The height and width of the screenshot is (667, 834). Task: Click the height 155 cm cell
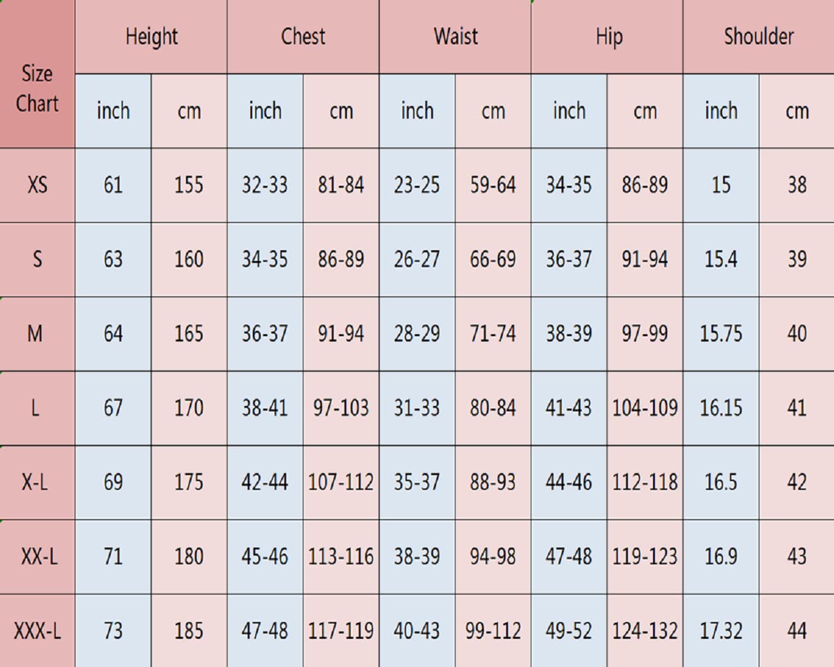(x=189, y=185)
